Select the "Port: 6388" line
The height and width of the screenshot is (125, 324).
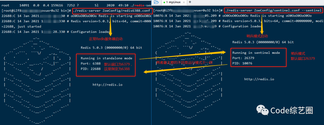click(91, 63)
